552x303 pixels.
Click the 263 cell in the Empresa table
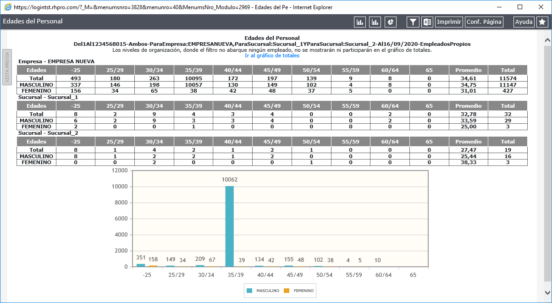coord(154,79)
